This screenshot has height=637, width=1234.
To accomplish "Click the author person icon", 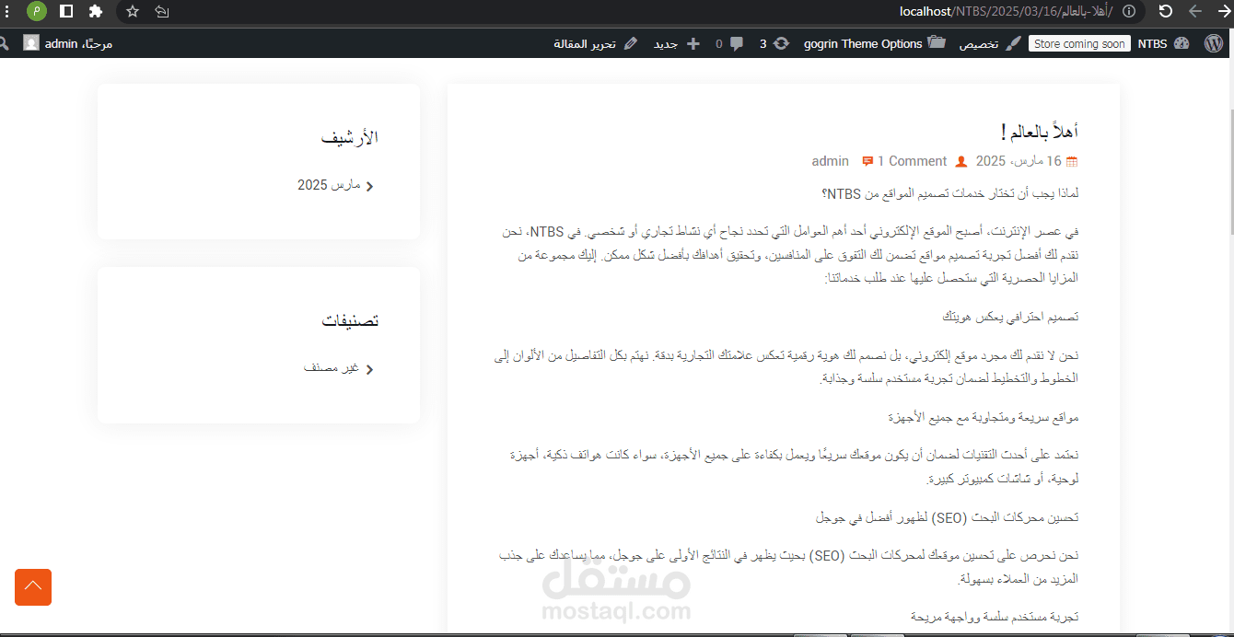I will [x=961, y=162].
